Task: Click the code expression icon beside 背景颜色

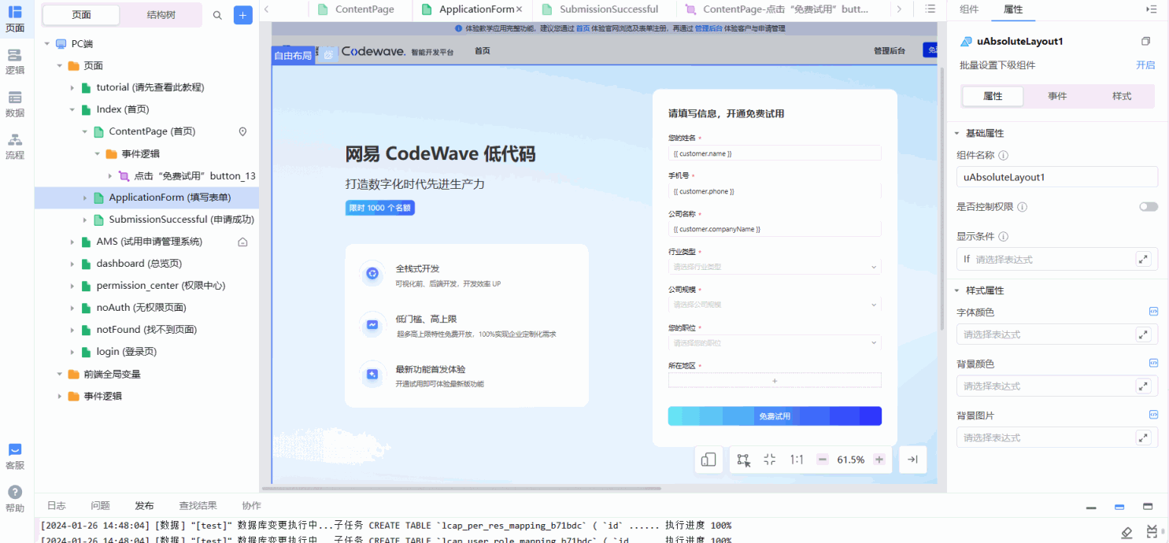Action: click(x=1152, y=362)
